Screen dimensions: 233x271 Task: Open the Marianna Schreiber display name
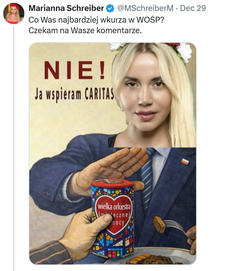pyautogui.click(x=66, y=8)
